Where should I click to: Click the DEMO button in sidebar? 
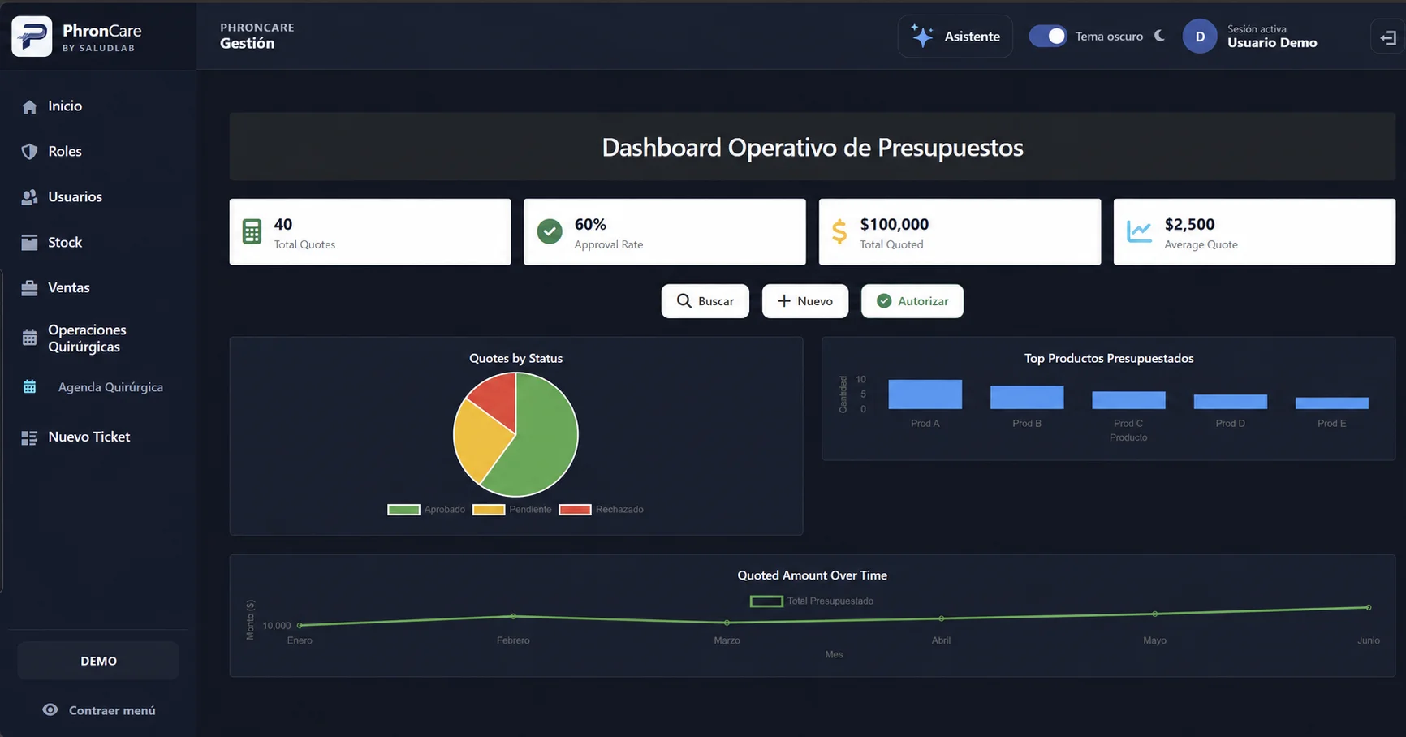[98, 661]
